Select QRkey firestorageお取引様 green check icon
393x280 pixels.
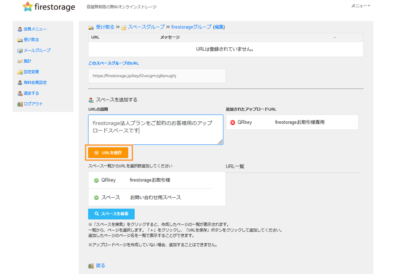96,181
